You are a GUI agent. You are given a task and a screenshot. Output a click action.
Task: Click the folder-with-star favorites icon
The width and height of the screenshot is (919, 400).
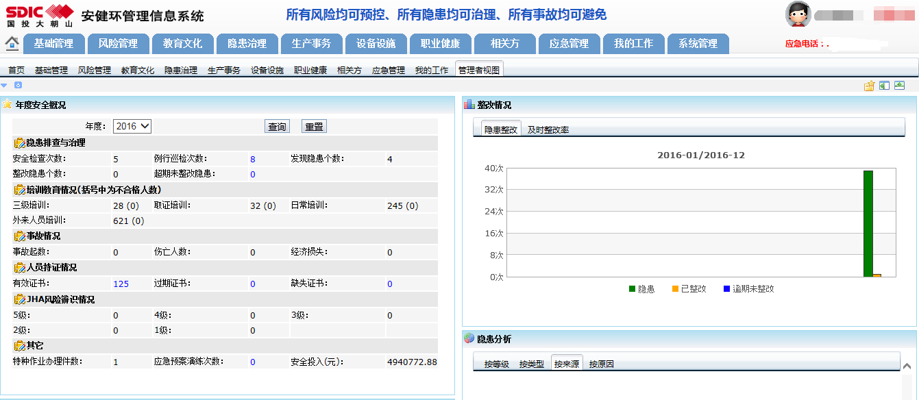869,86
